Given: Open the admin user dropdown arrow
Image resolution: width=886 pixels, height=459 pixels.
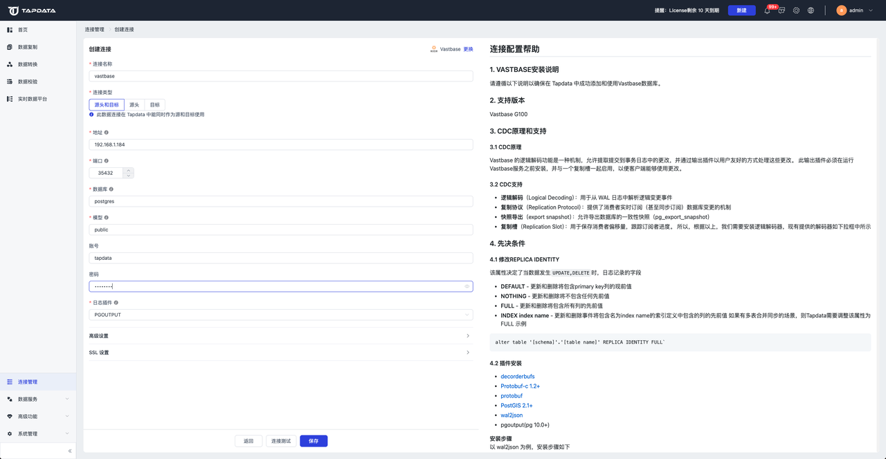Looking at the screenshot, I should [872, 10].
